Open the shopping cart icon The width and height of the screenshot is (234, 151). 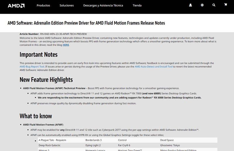[x=226, y=5]
